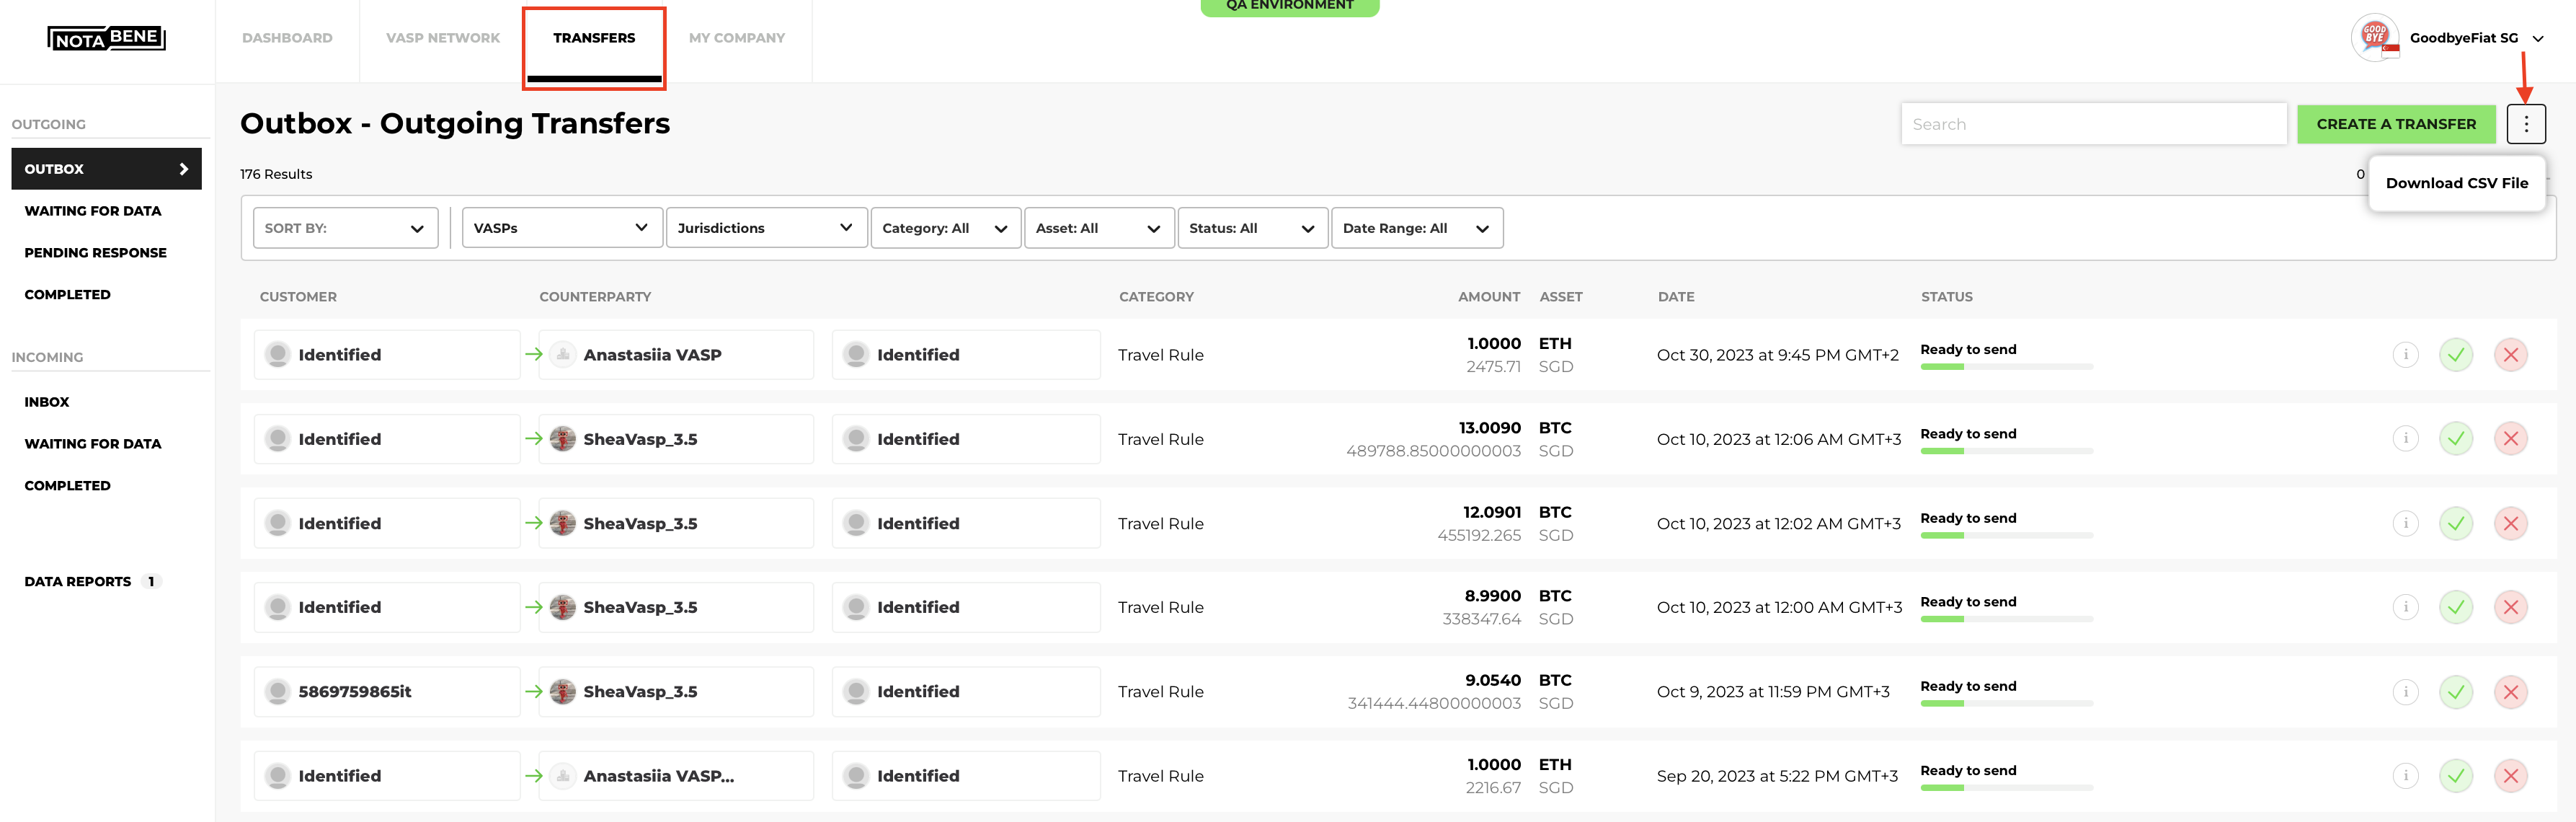Viewport: 2576px width, 822px height.
Task: Reject the Sep 20, 2023 ETH transfer
Action: 2510,775
